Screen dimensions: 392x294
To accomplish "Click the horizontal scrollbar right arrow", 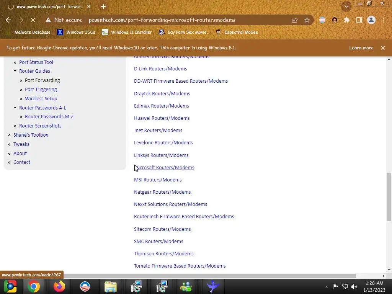I will click(384, 276).
